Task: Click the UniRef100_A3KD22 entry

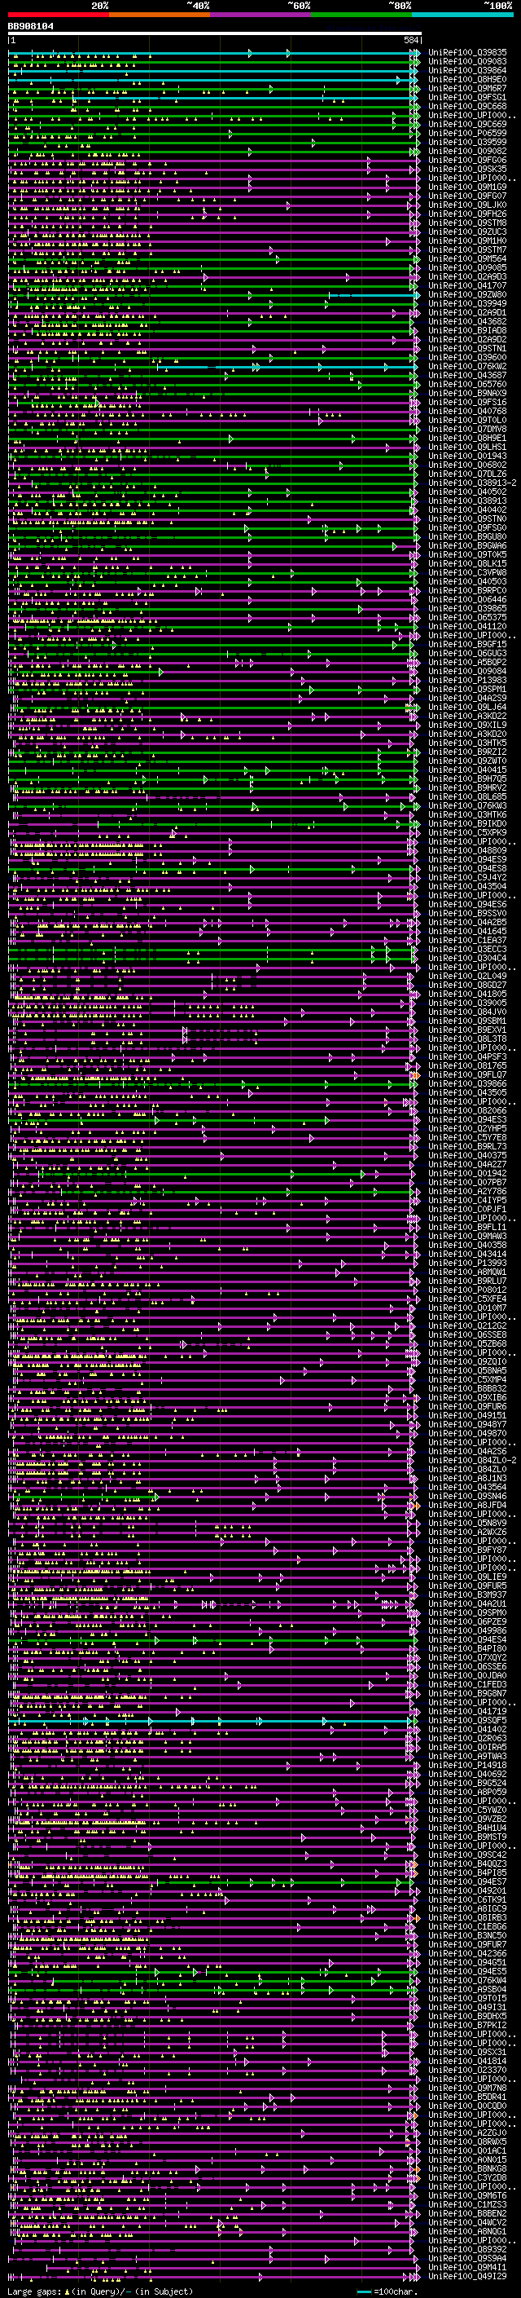Action: point(467,716)
